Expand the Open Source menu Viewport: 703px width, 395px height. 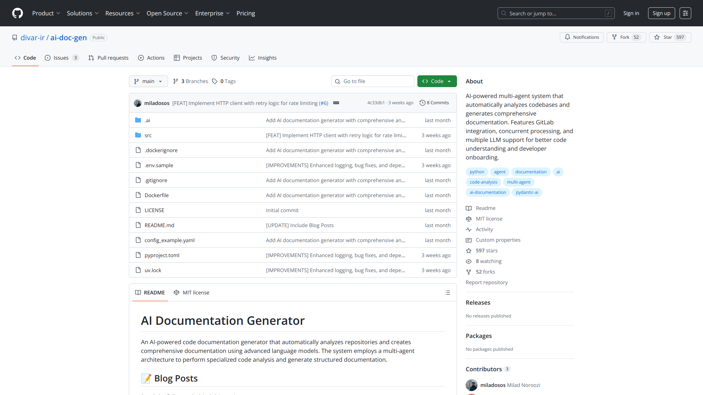click(167, 13)
